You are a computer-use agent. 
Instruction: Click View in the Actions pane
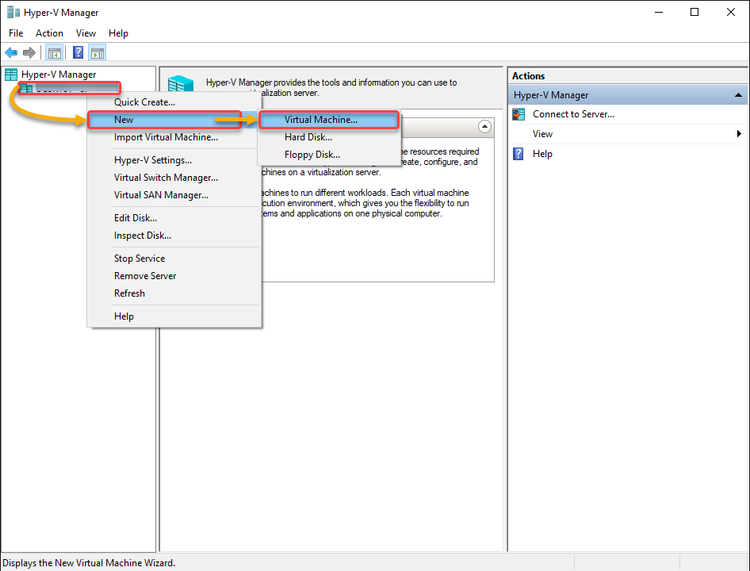(542, 134)
